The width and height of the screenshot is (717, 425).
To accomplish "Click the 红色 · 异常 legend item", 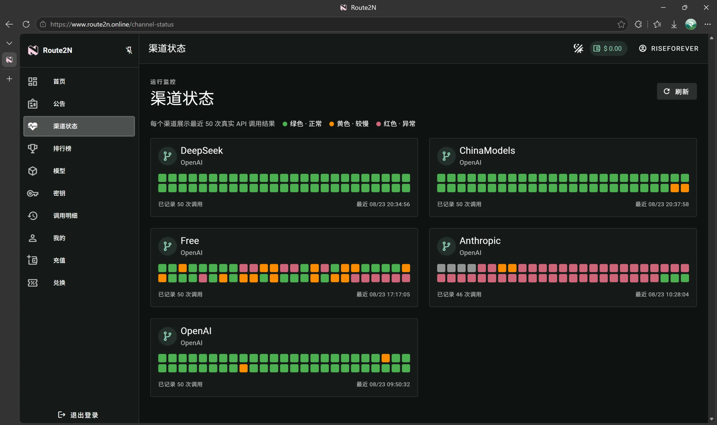I will coord(396,124).
